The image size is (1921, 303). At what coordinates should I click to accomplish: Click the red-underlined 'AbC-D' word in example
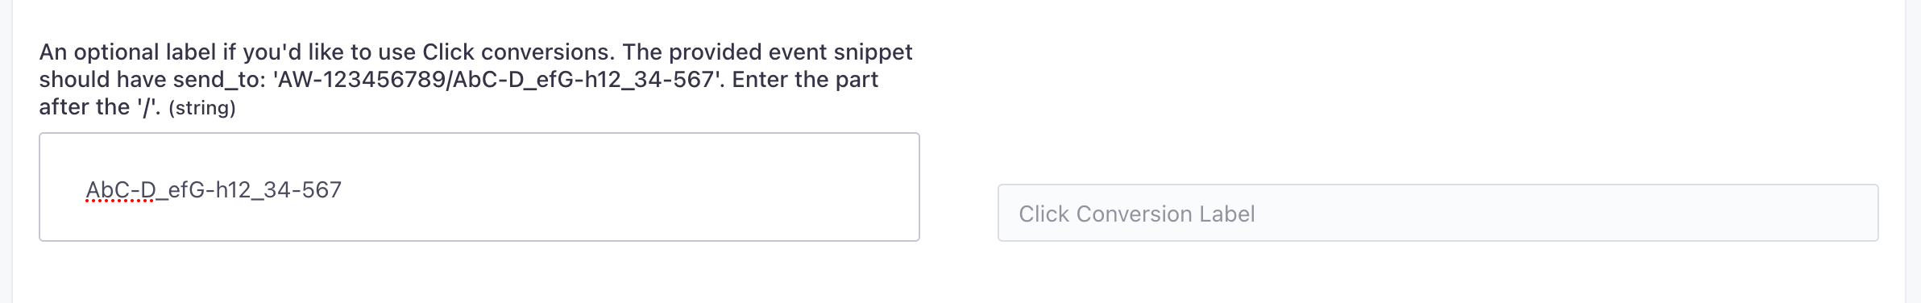pos(121,190)
